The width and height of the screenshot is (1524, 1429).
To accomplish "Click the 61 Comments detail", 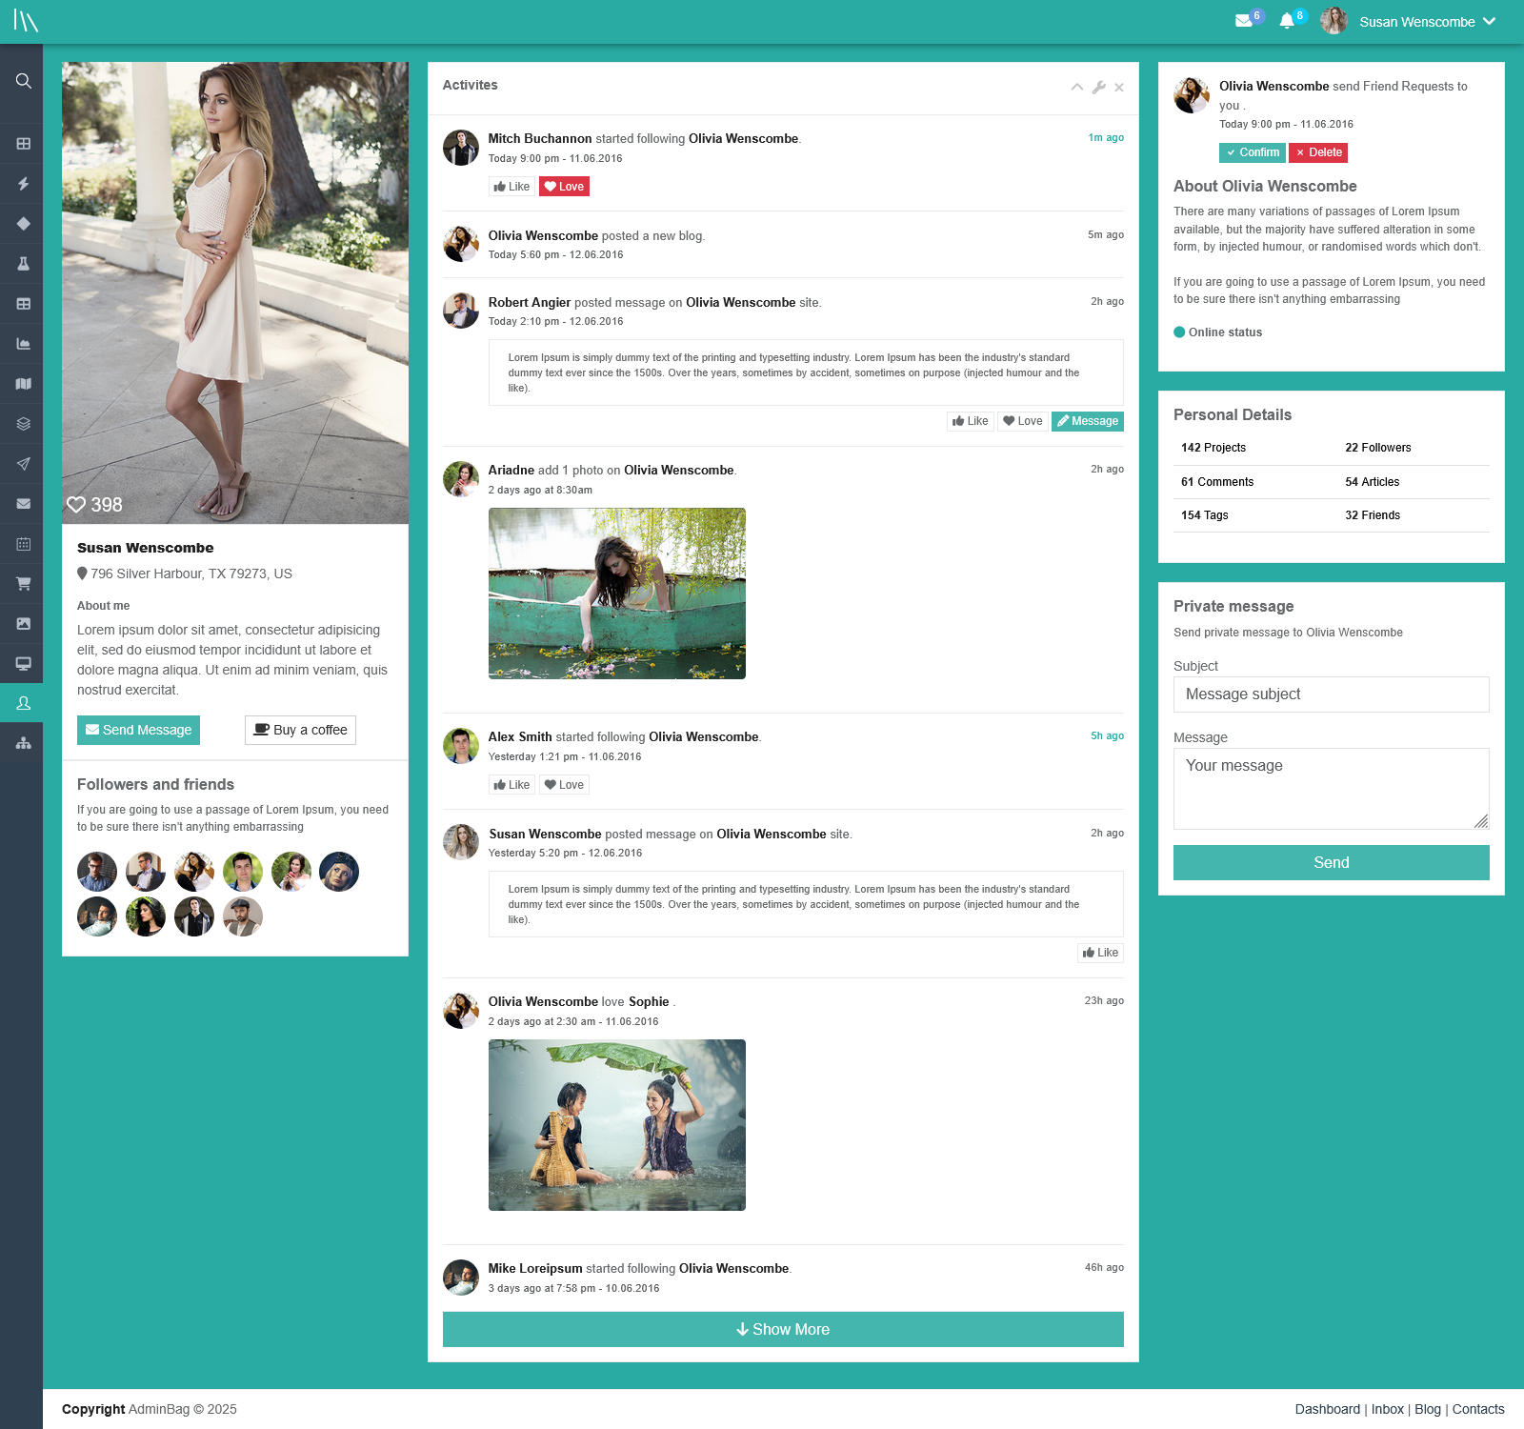I will tap(1217, 482).
